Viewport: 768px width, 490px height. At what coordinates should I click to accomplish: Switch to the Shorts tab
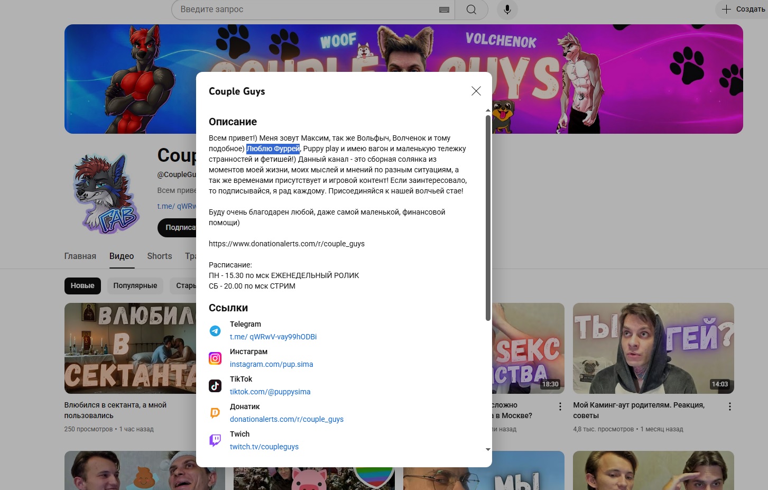pyautogui.click(x=160, y=256)
